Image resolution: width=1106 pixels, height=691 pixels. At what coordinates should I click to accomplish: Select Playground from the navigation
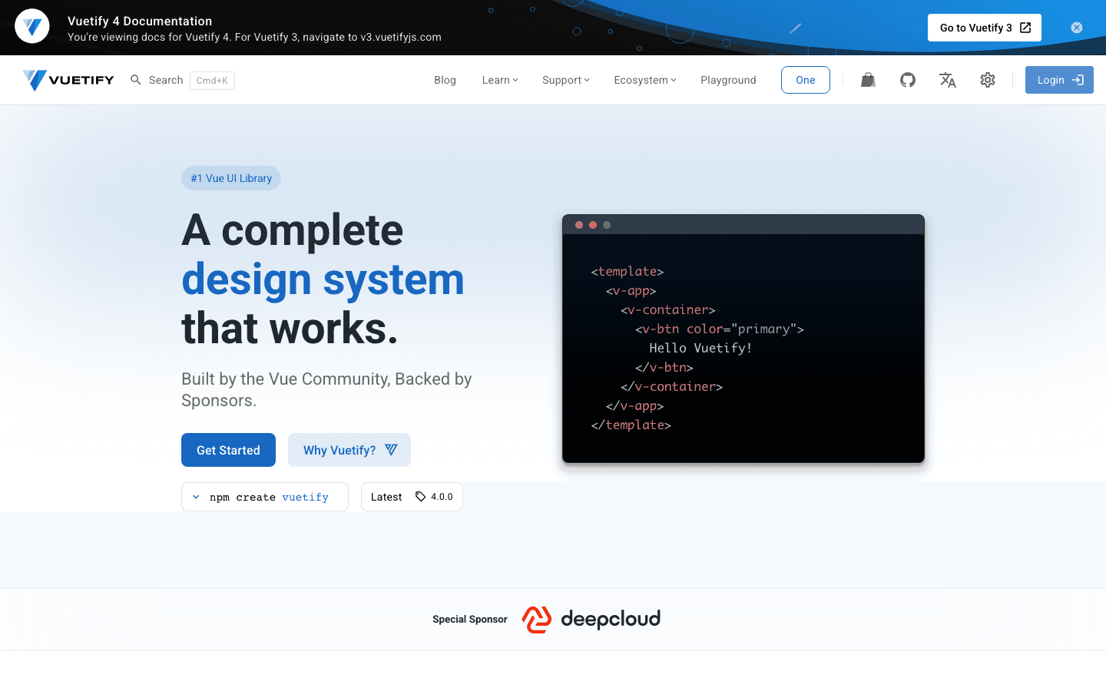[728, 79]
